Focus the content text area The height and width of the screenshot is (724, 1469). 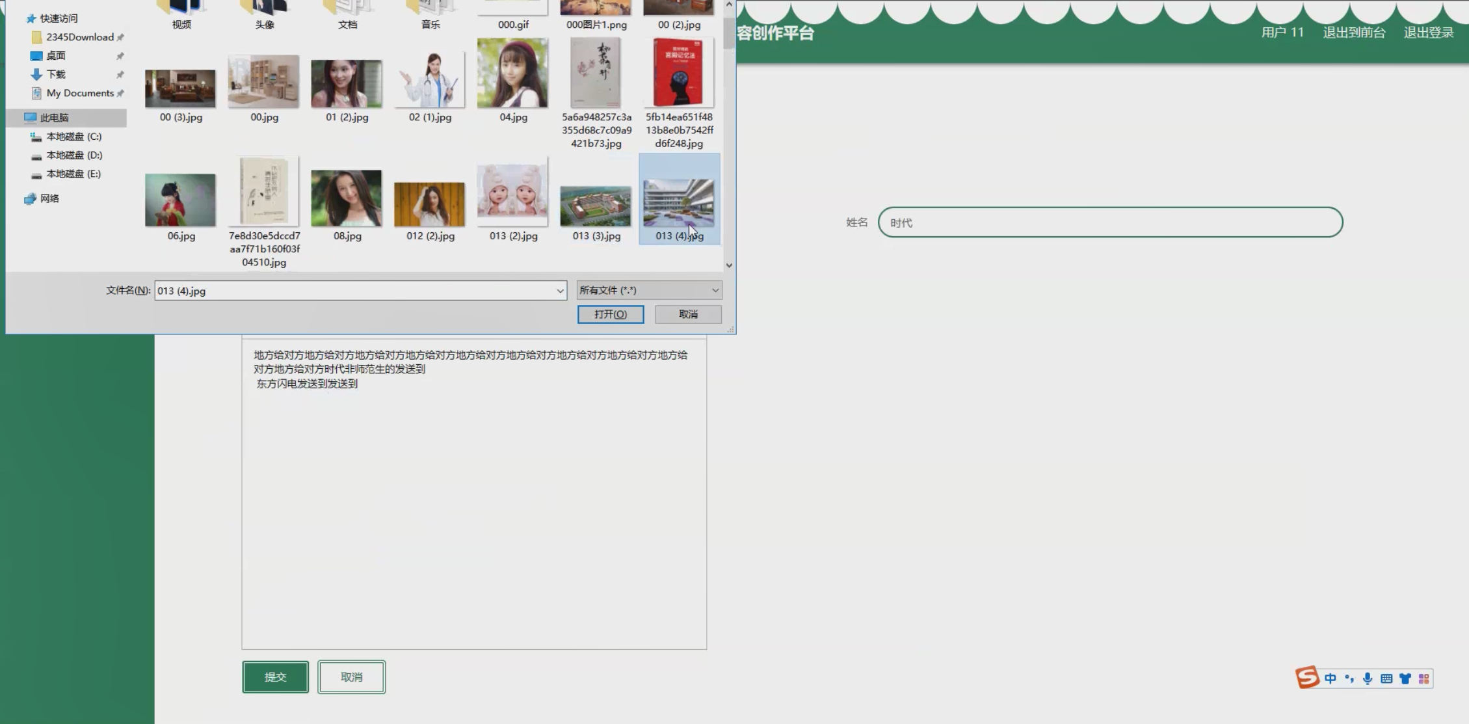click(474, 493)
